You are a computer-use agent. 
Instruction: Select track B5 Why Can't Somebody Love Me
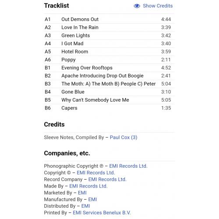109,100
